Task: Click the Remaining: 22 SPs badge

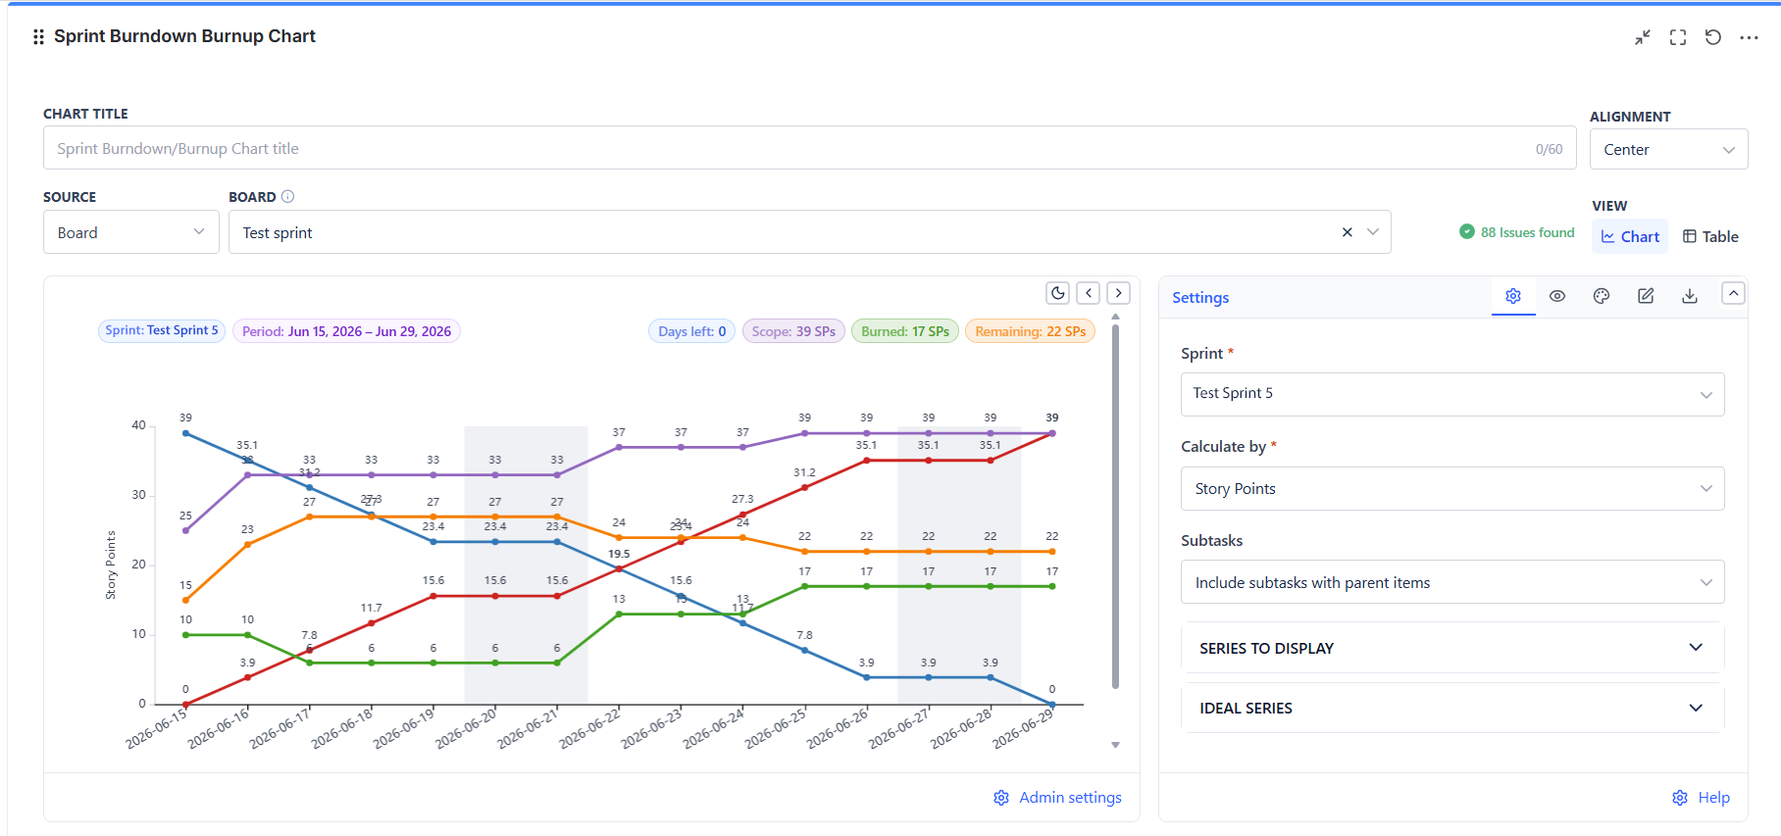Action: [x=1030, y=331]
